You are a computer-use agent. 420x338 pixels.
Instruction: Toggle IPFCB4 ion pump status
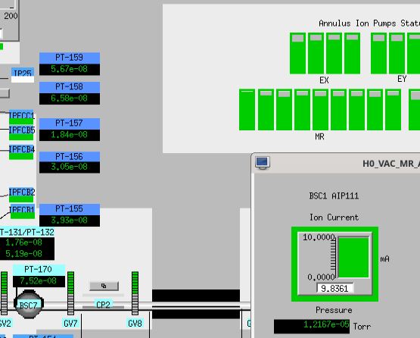click(x=21, y=156)
